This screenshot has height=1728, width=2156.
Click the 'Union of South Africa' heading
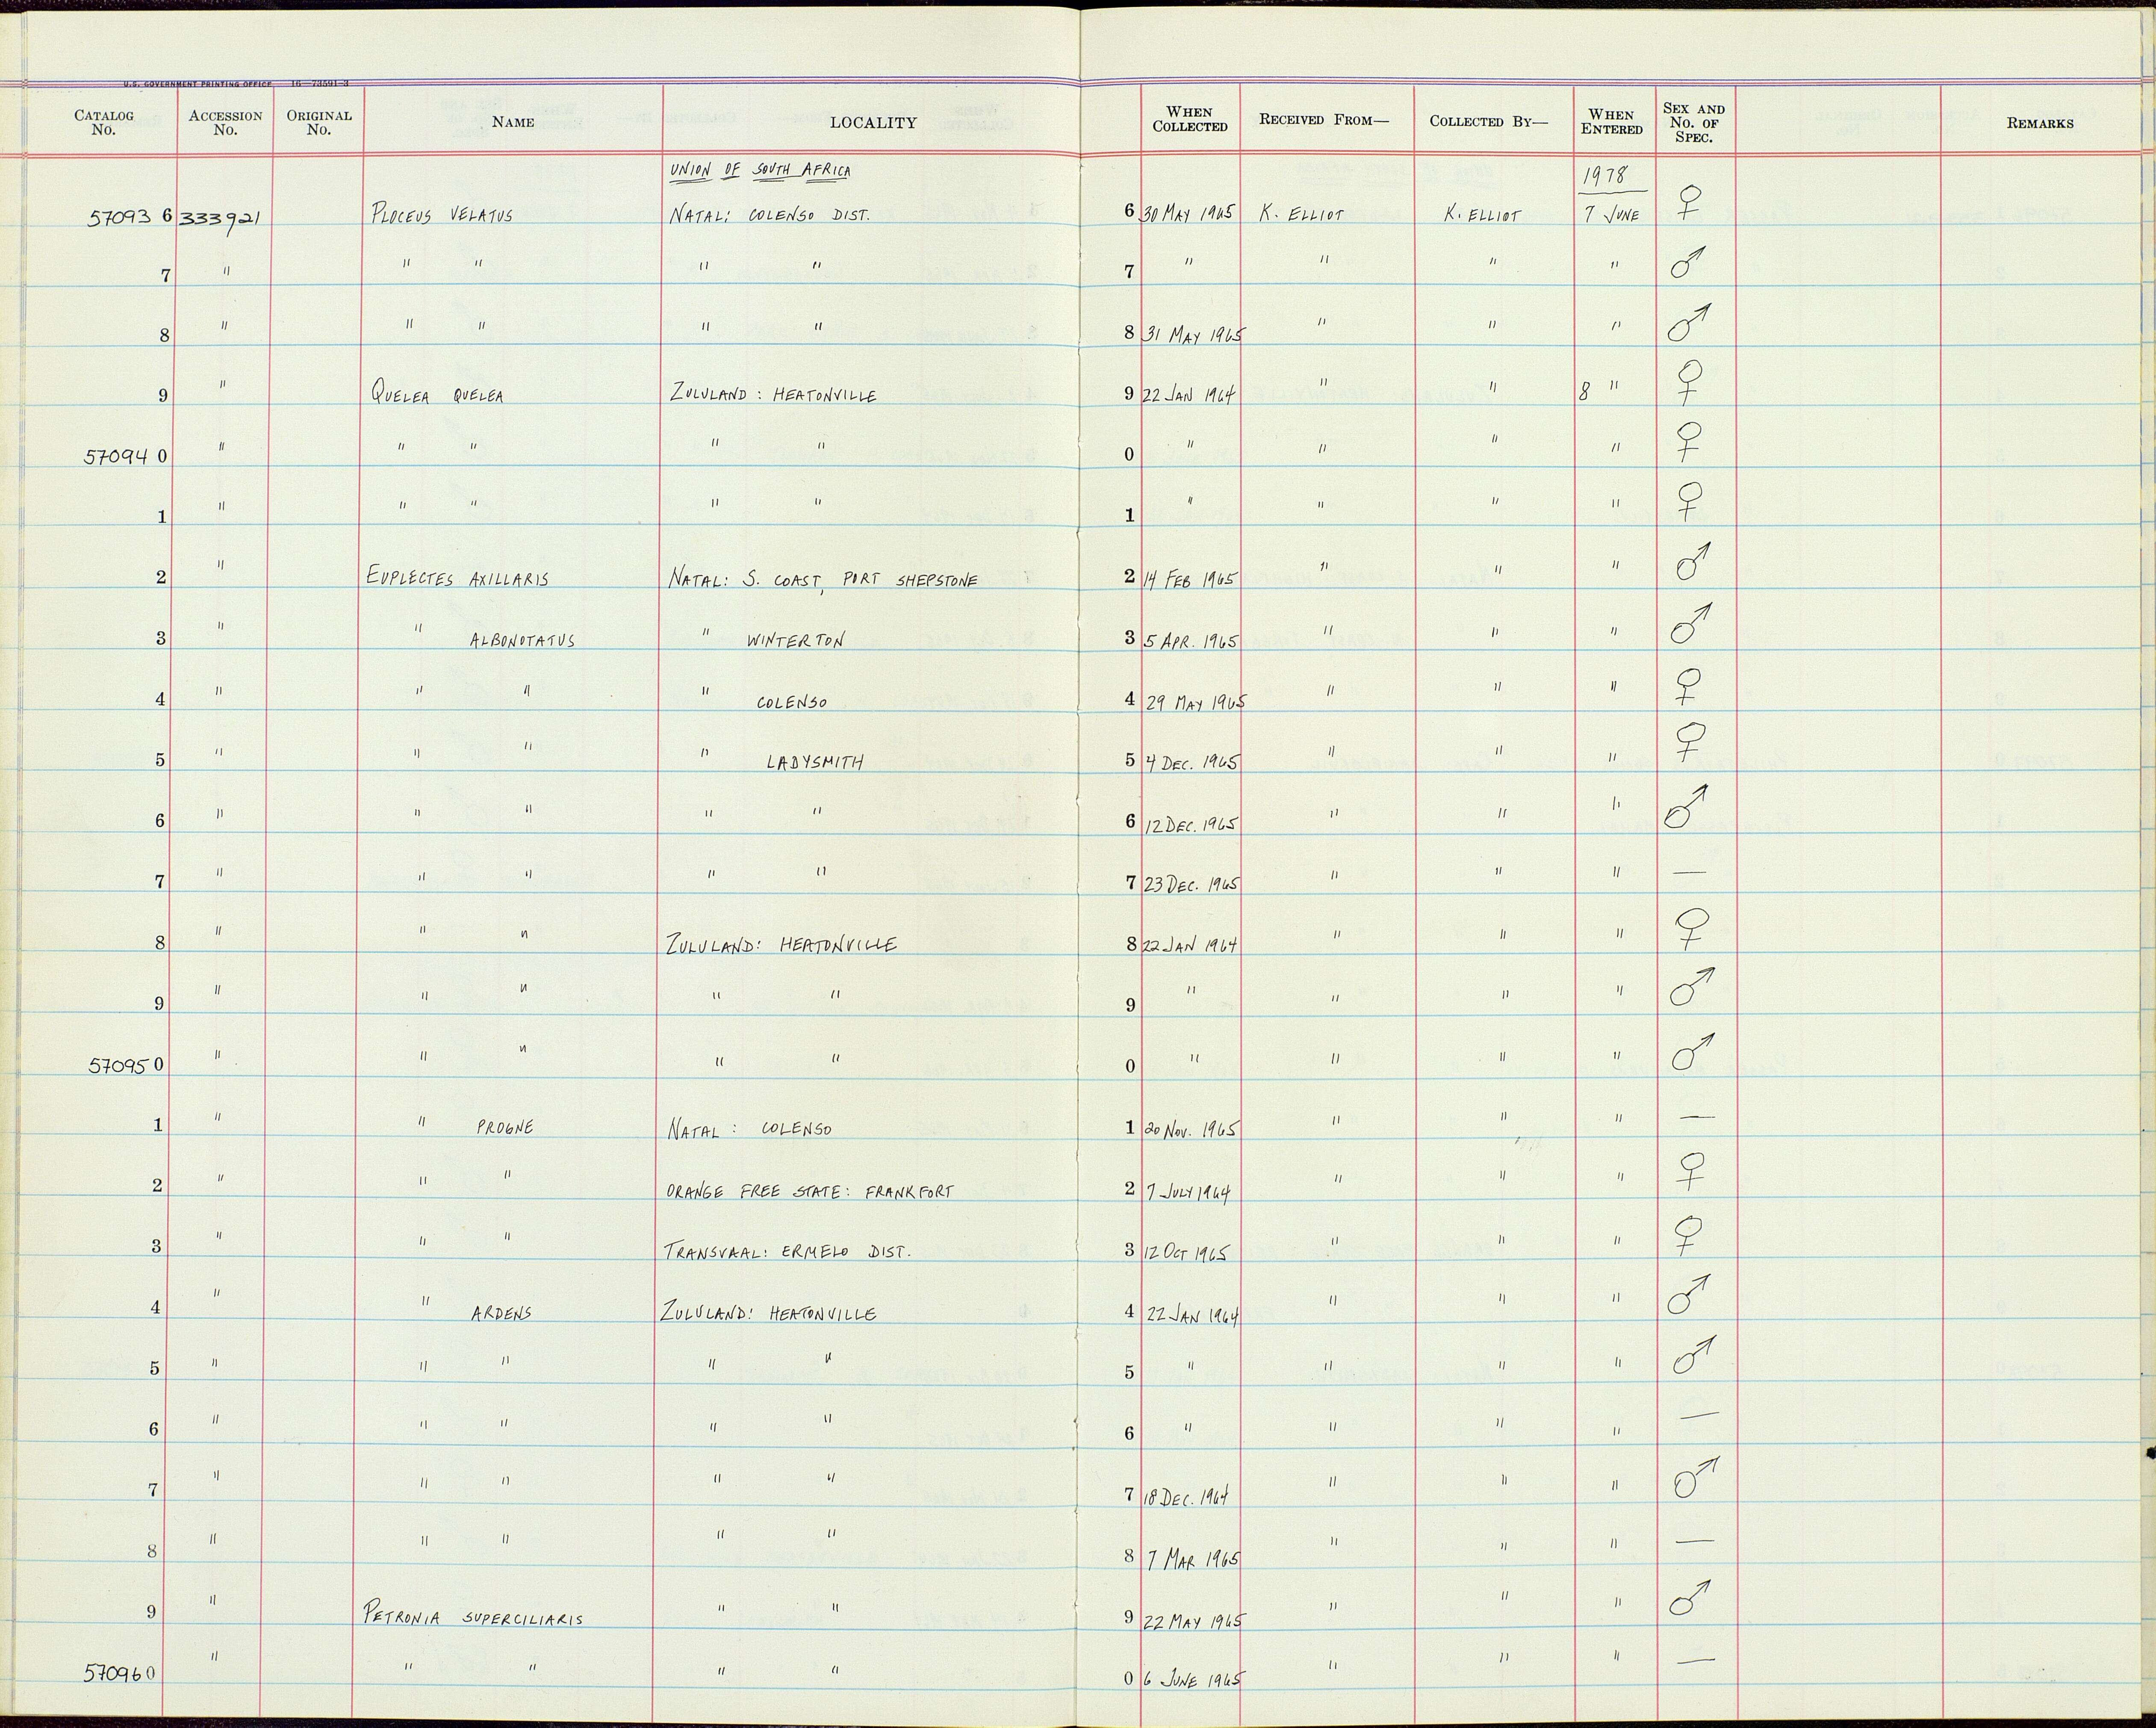pyautogui.click(x=760, y=171)
